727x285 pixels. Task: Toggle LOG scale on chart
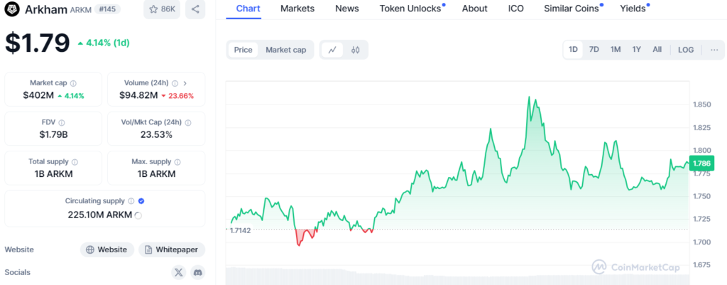686,50
